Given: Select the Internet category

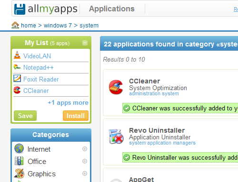Looking at the screenshot, I should tap(39, 149).
